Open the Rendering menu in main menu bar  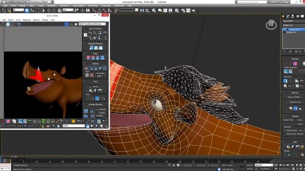tap(93, 6)
